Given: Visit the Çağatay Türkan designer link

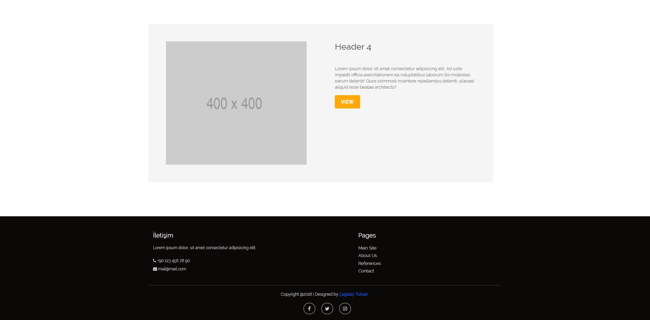Looking at the screenshot, I should 353,294.
